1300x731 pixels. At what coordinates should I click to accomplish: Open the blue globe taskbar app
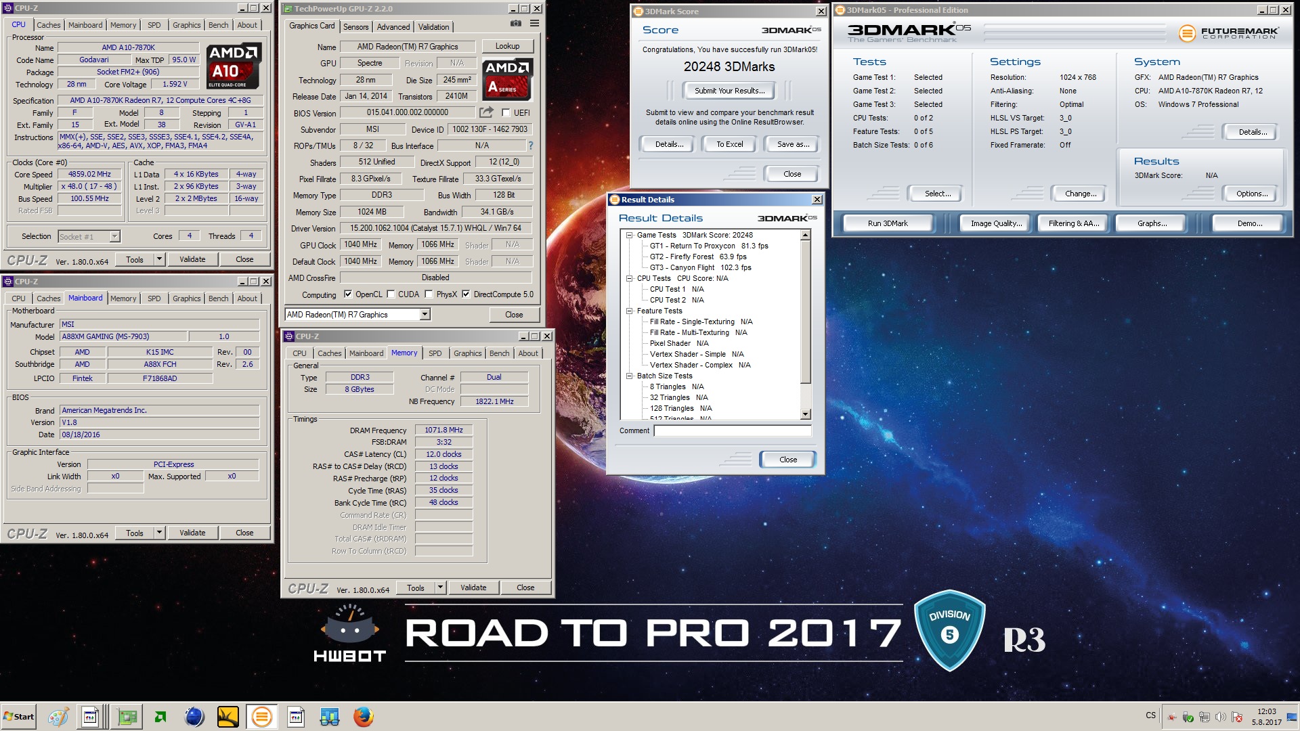point(194,717)
